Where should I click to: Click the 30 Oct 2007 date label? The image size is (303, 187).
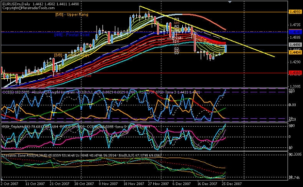coord(84,184)
